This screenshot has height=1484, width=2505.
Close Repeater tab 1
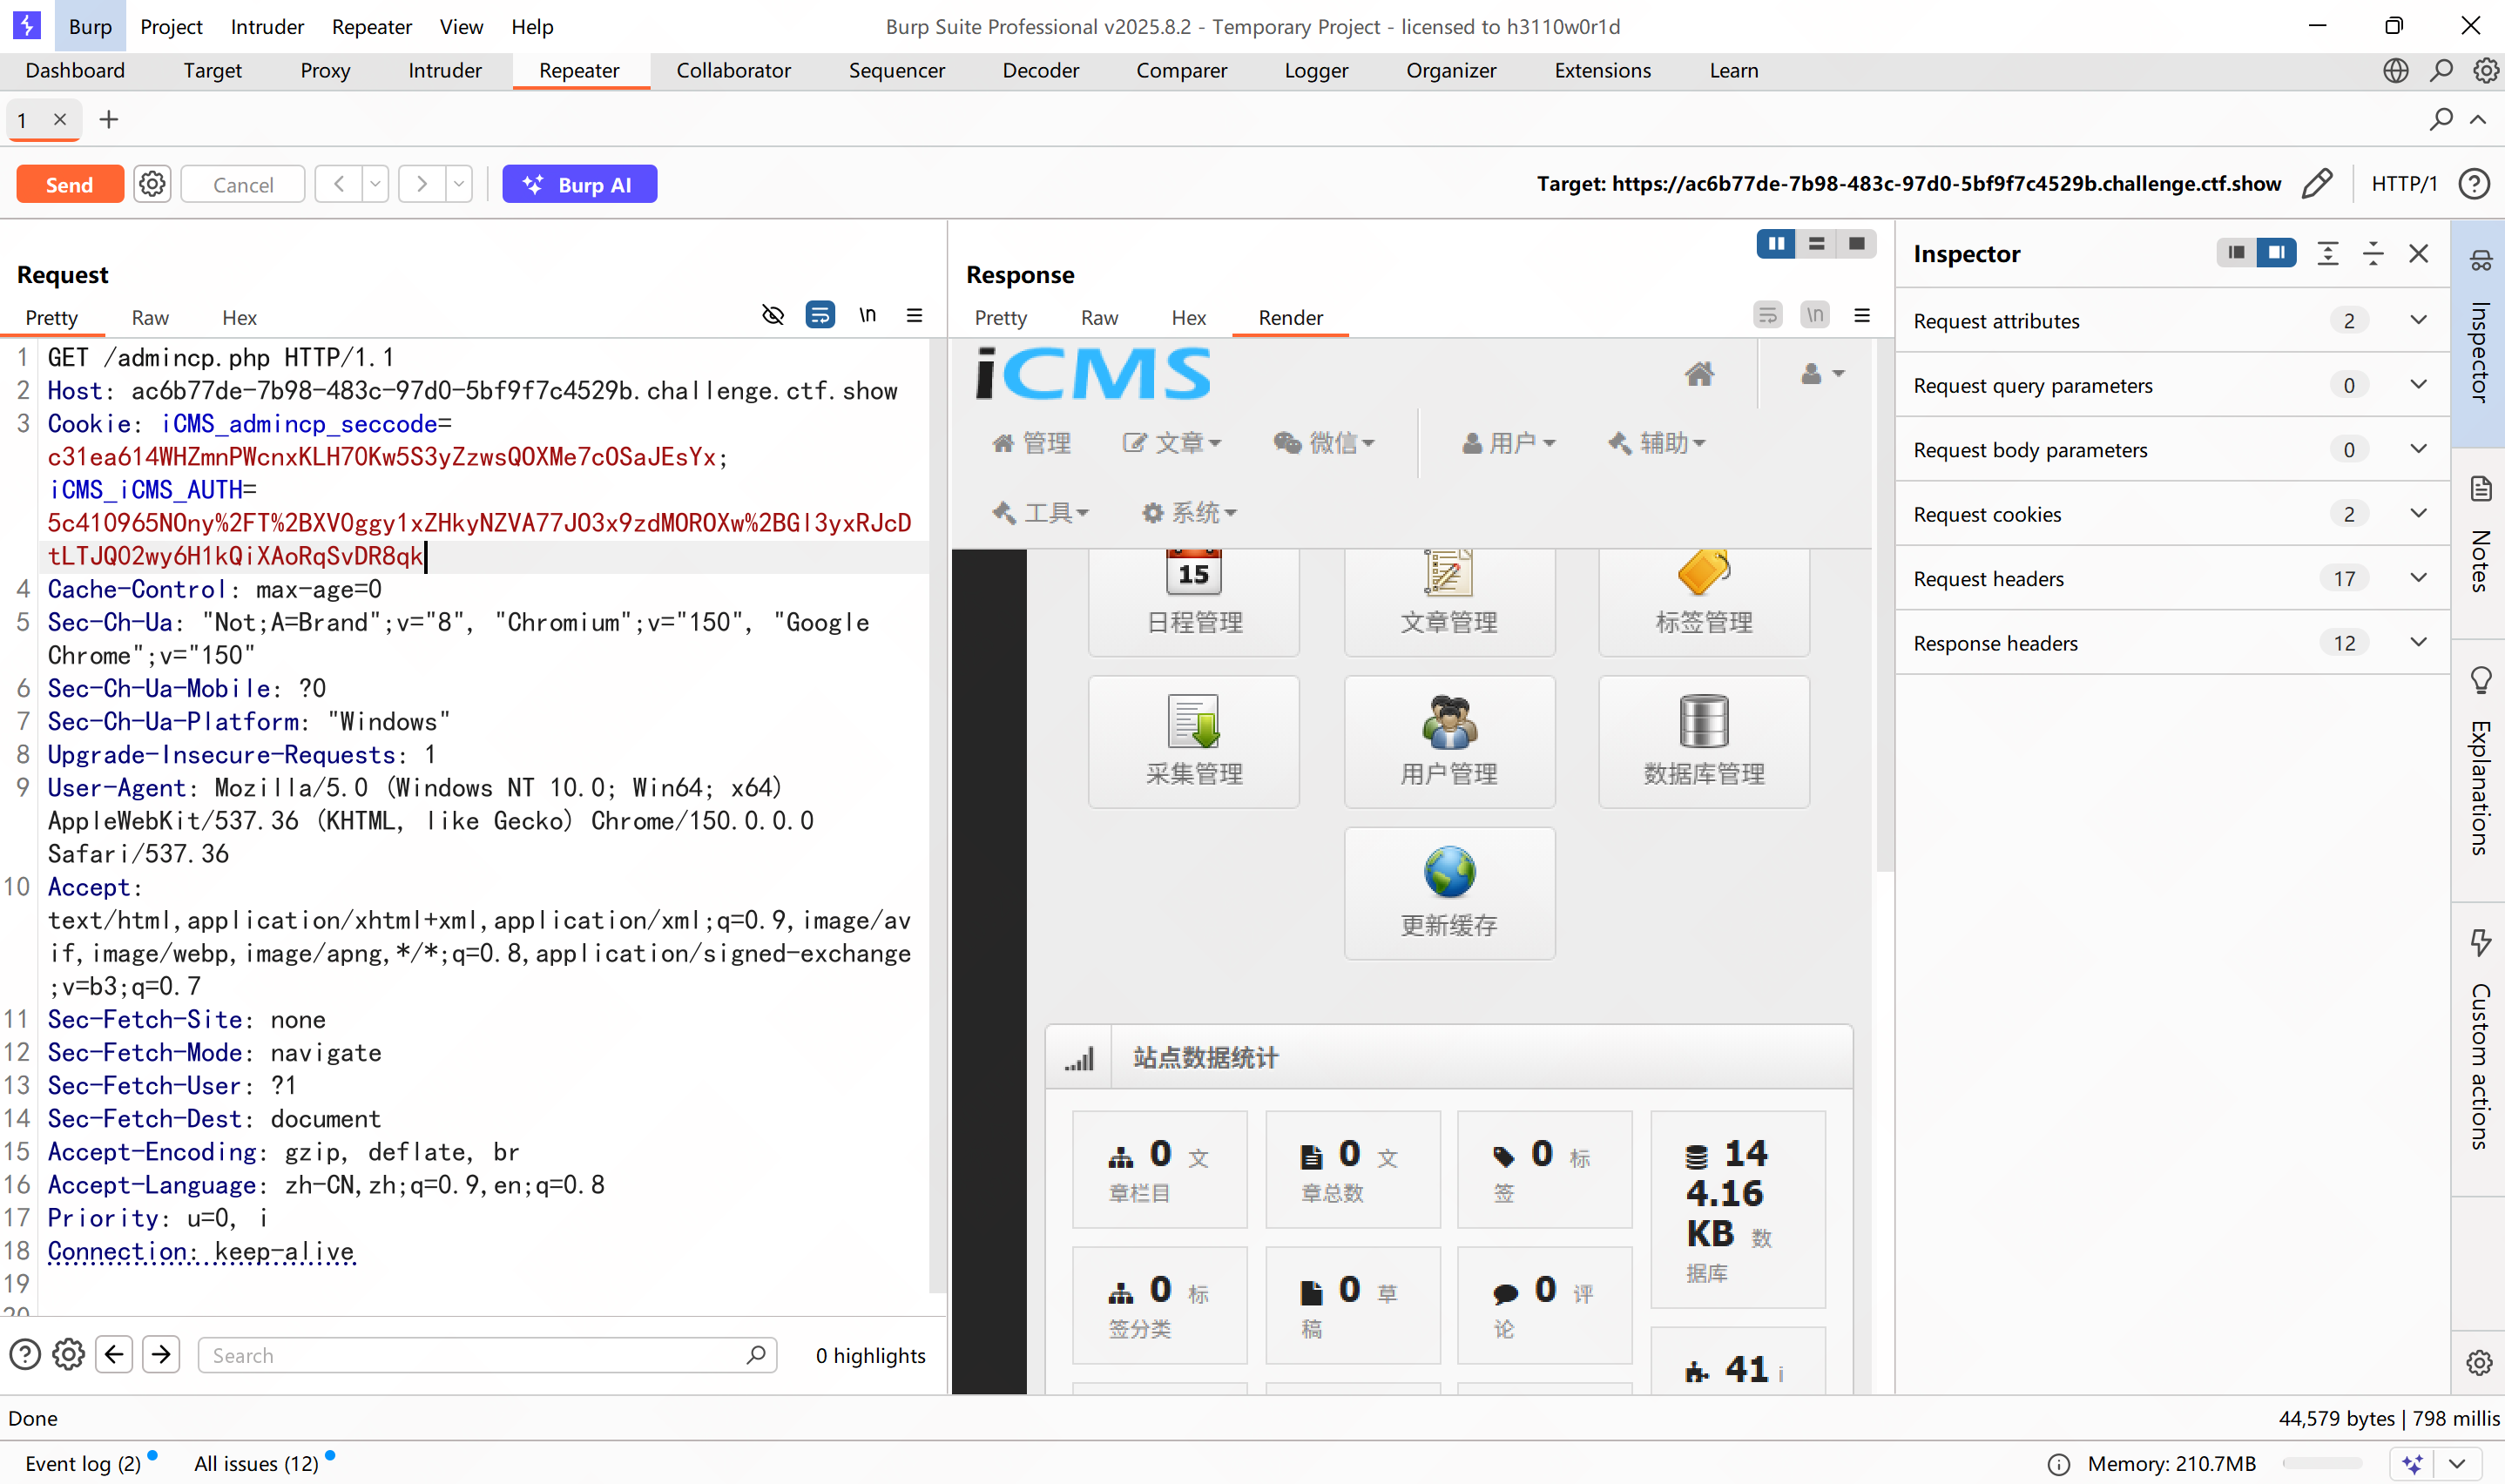(60, 120)
